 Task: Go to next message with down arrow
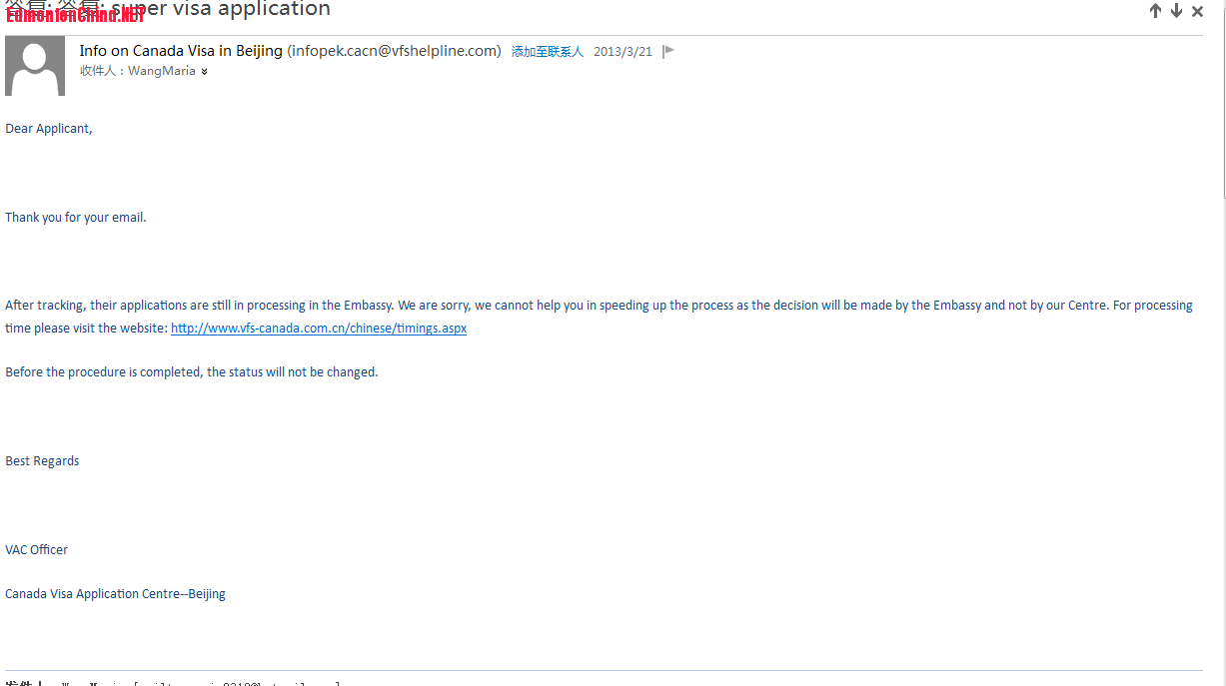tap(1176, 11)
